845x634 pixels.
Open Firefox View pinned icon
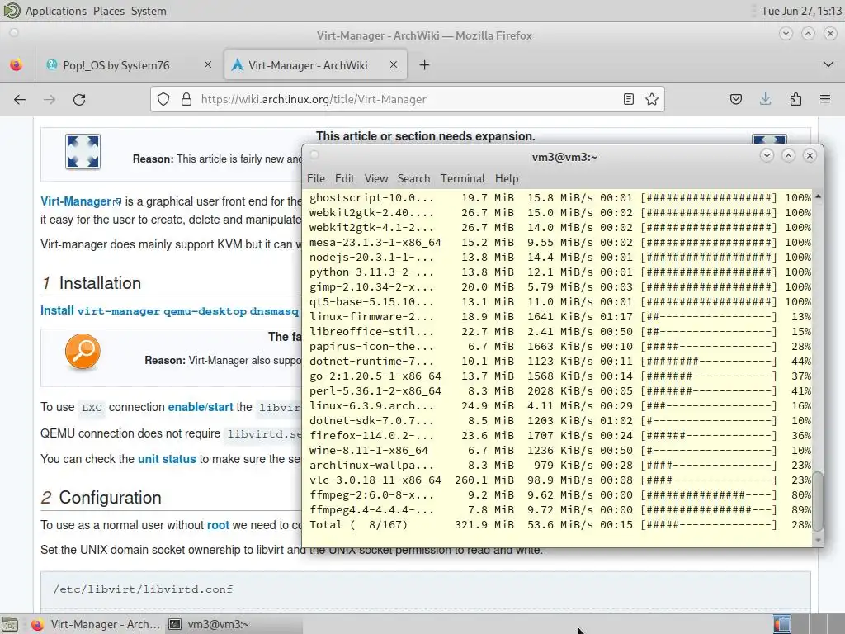tap(17, 65)
